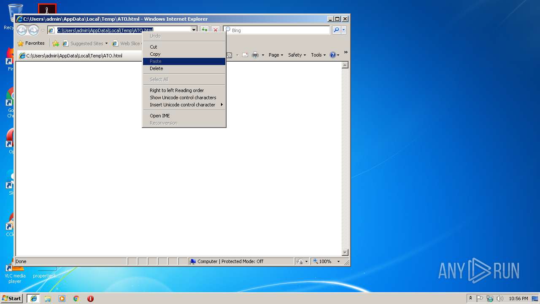Open the zoom level dropdown

(338, 261)
